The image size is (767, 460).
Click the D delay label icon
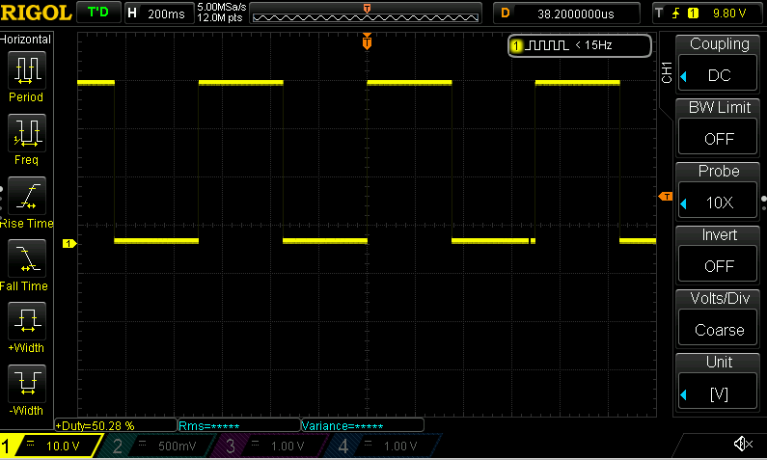[506, 14]
